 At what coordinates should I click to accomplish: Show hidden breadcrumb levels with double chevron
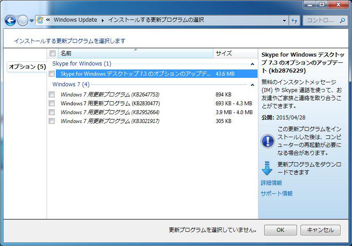tap(48, 20)
